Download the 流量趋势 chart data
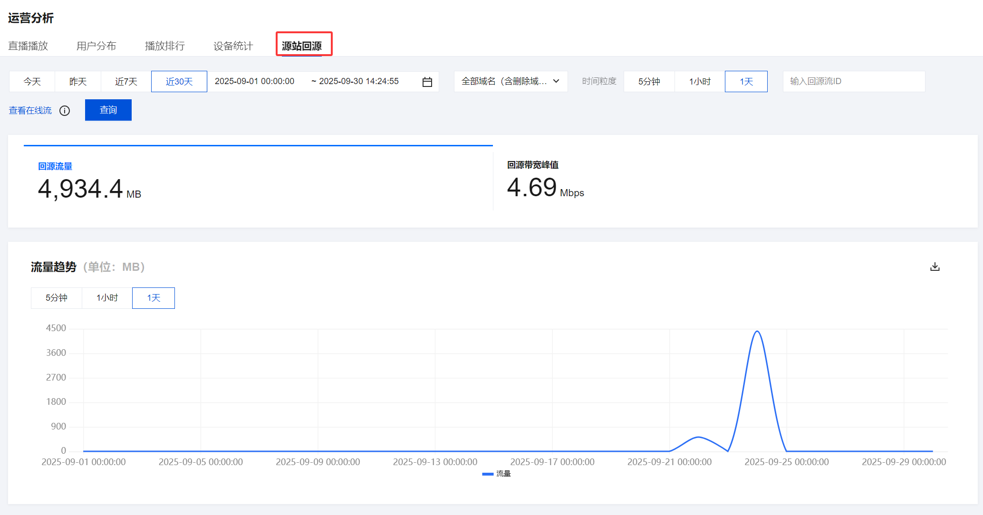983x515 pixels. click(x=935, y=267)
